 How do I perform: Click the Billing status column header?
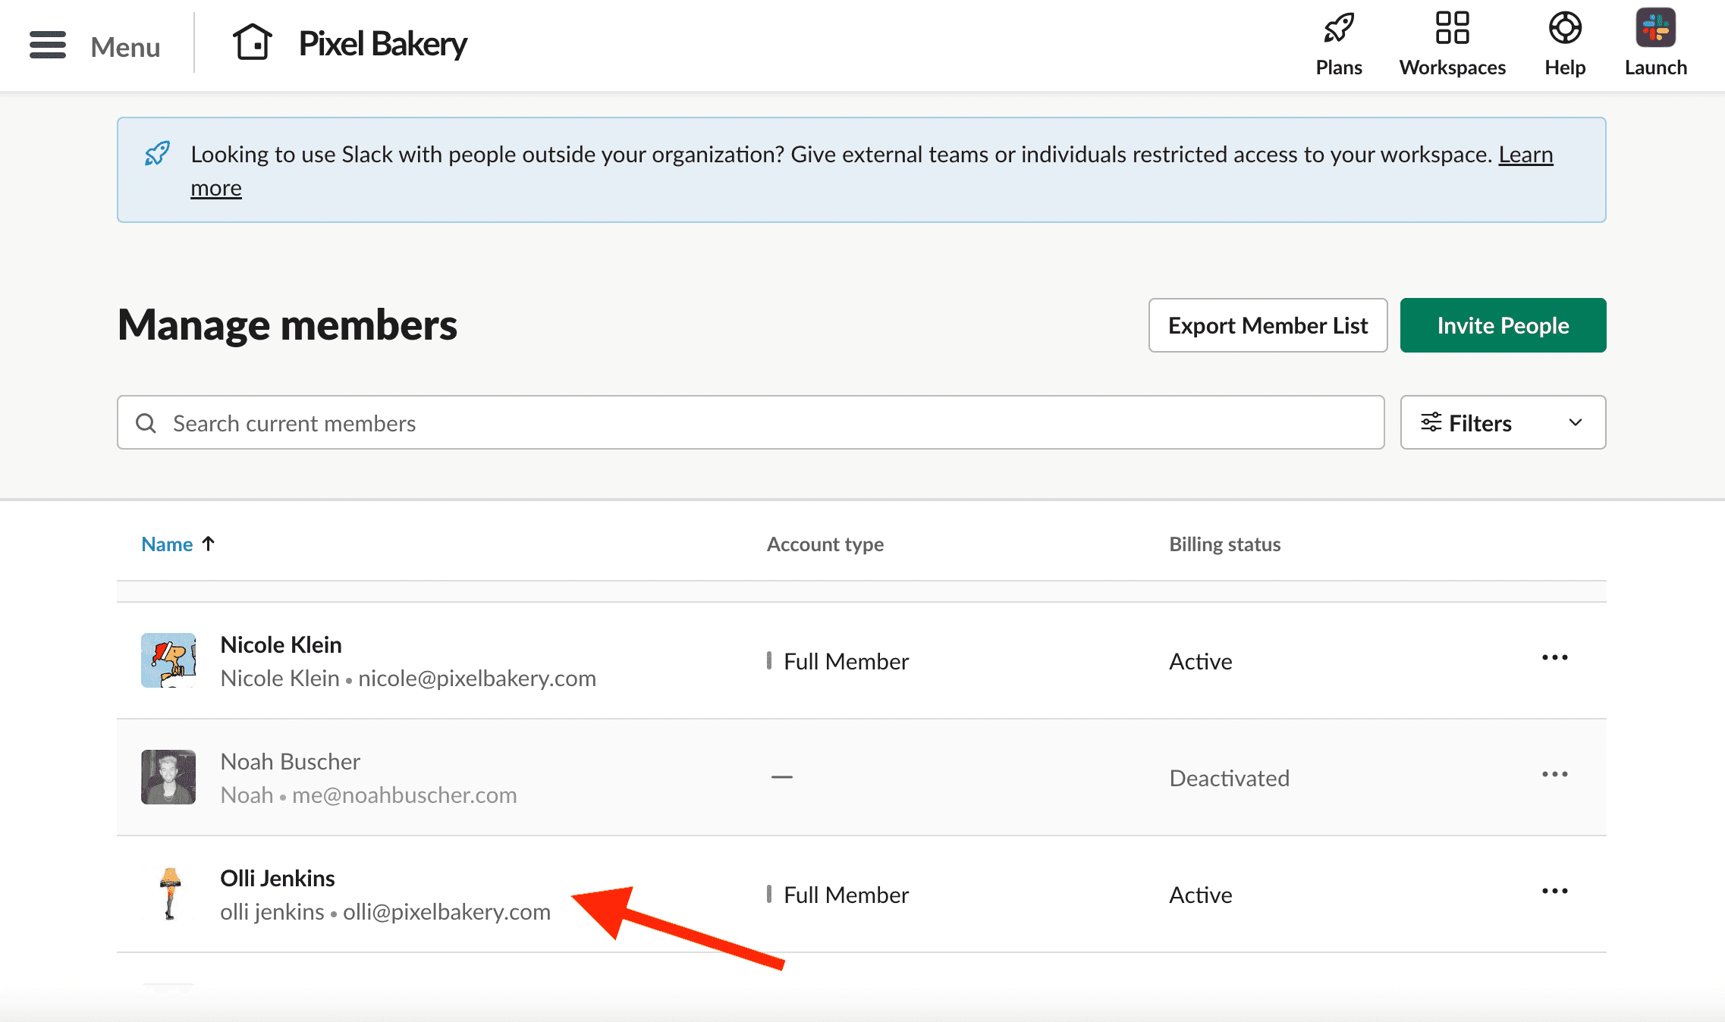click(x=1224, y=544)
